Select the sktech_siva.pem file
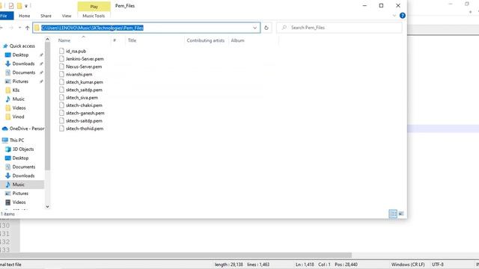This screenshot has width=479, height=269. [x=82, y=98]
